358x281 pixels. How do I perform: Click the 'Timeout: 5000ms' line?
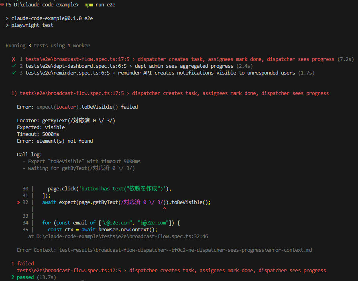[x=38, y=134]
